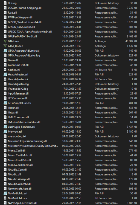Click the iFruitAddon2.log file icon

coord(5,89)
